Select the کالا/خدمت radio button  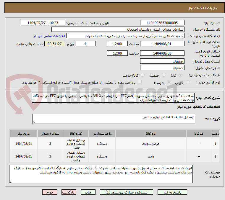143,75
